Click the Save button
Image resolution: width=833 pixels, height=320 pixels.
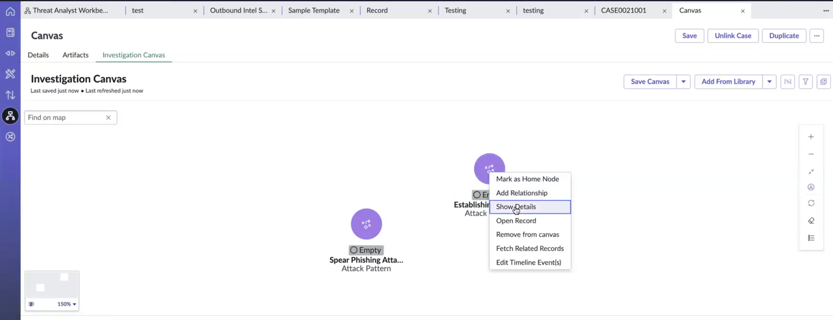click(689, 36)
